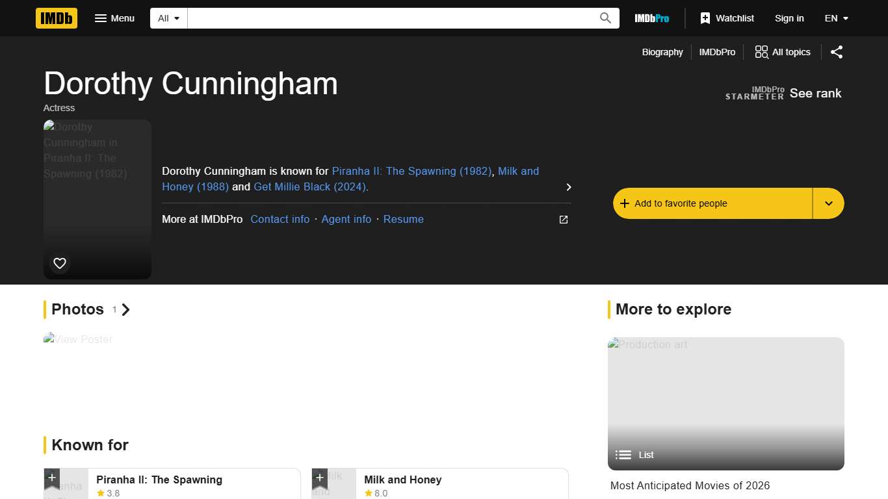888x499 pixels.
Task: Open the All search category dropdown
Action: 168,18
